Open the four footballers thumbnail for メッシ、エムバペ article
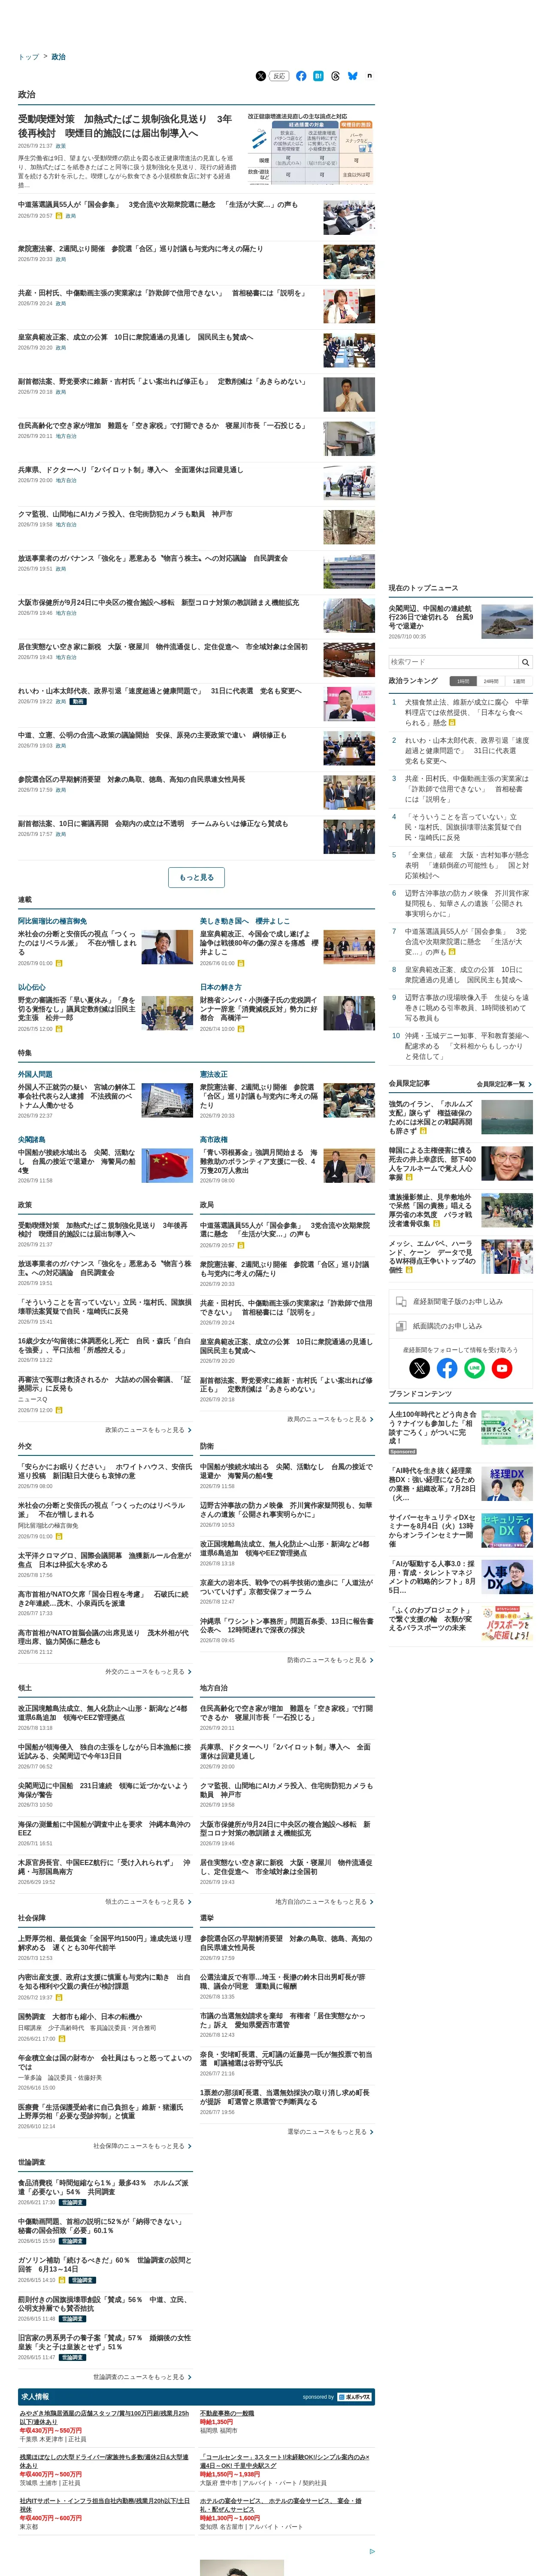This screenshot has height=2576, width=551. coord(506,1256)
